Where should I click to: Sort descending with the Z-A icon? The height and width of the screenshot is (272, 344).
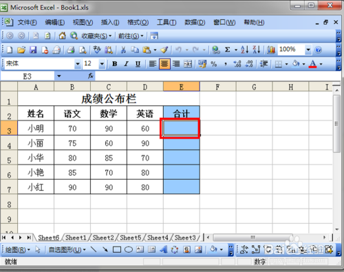257,50
